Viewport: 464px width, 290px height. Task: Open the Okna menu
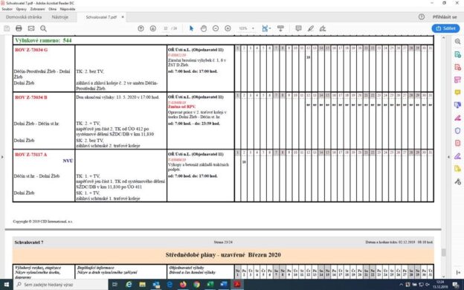(x=52, y=9)
